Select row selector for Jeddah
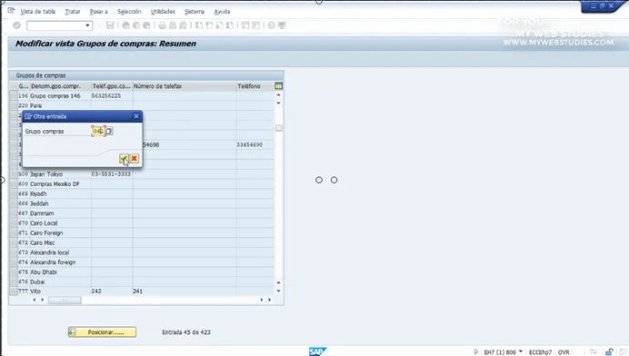The height and width of the screenshot is (356, 629). 14,203
